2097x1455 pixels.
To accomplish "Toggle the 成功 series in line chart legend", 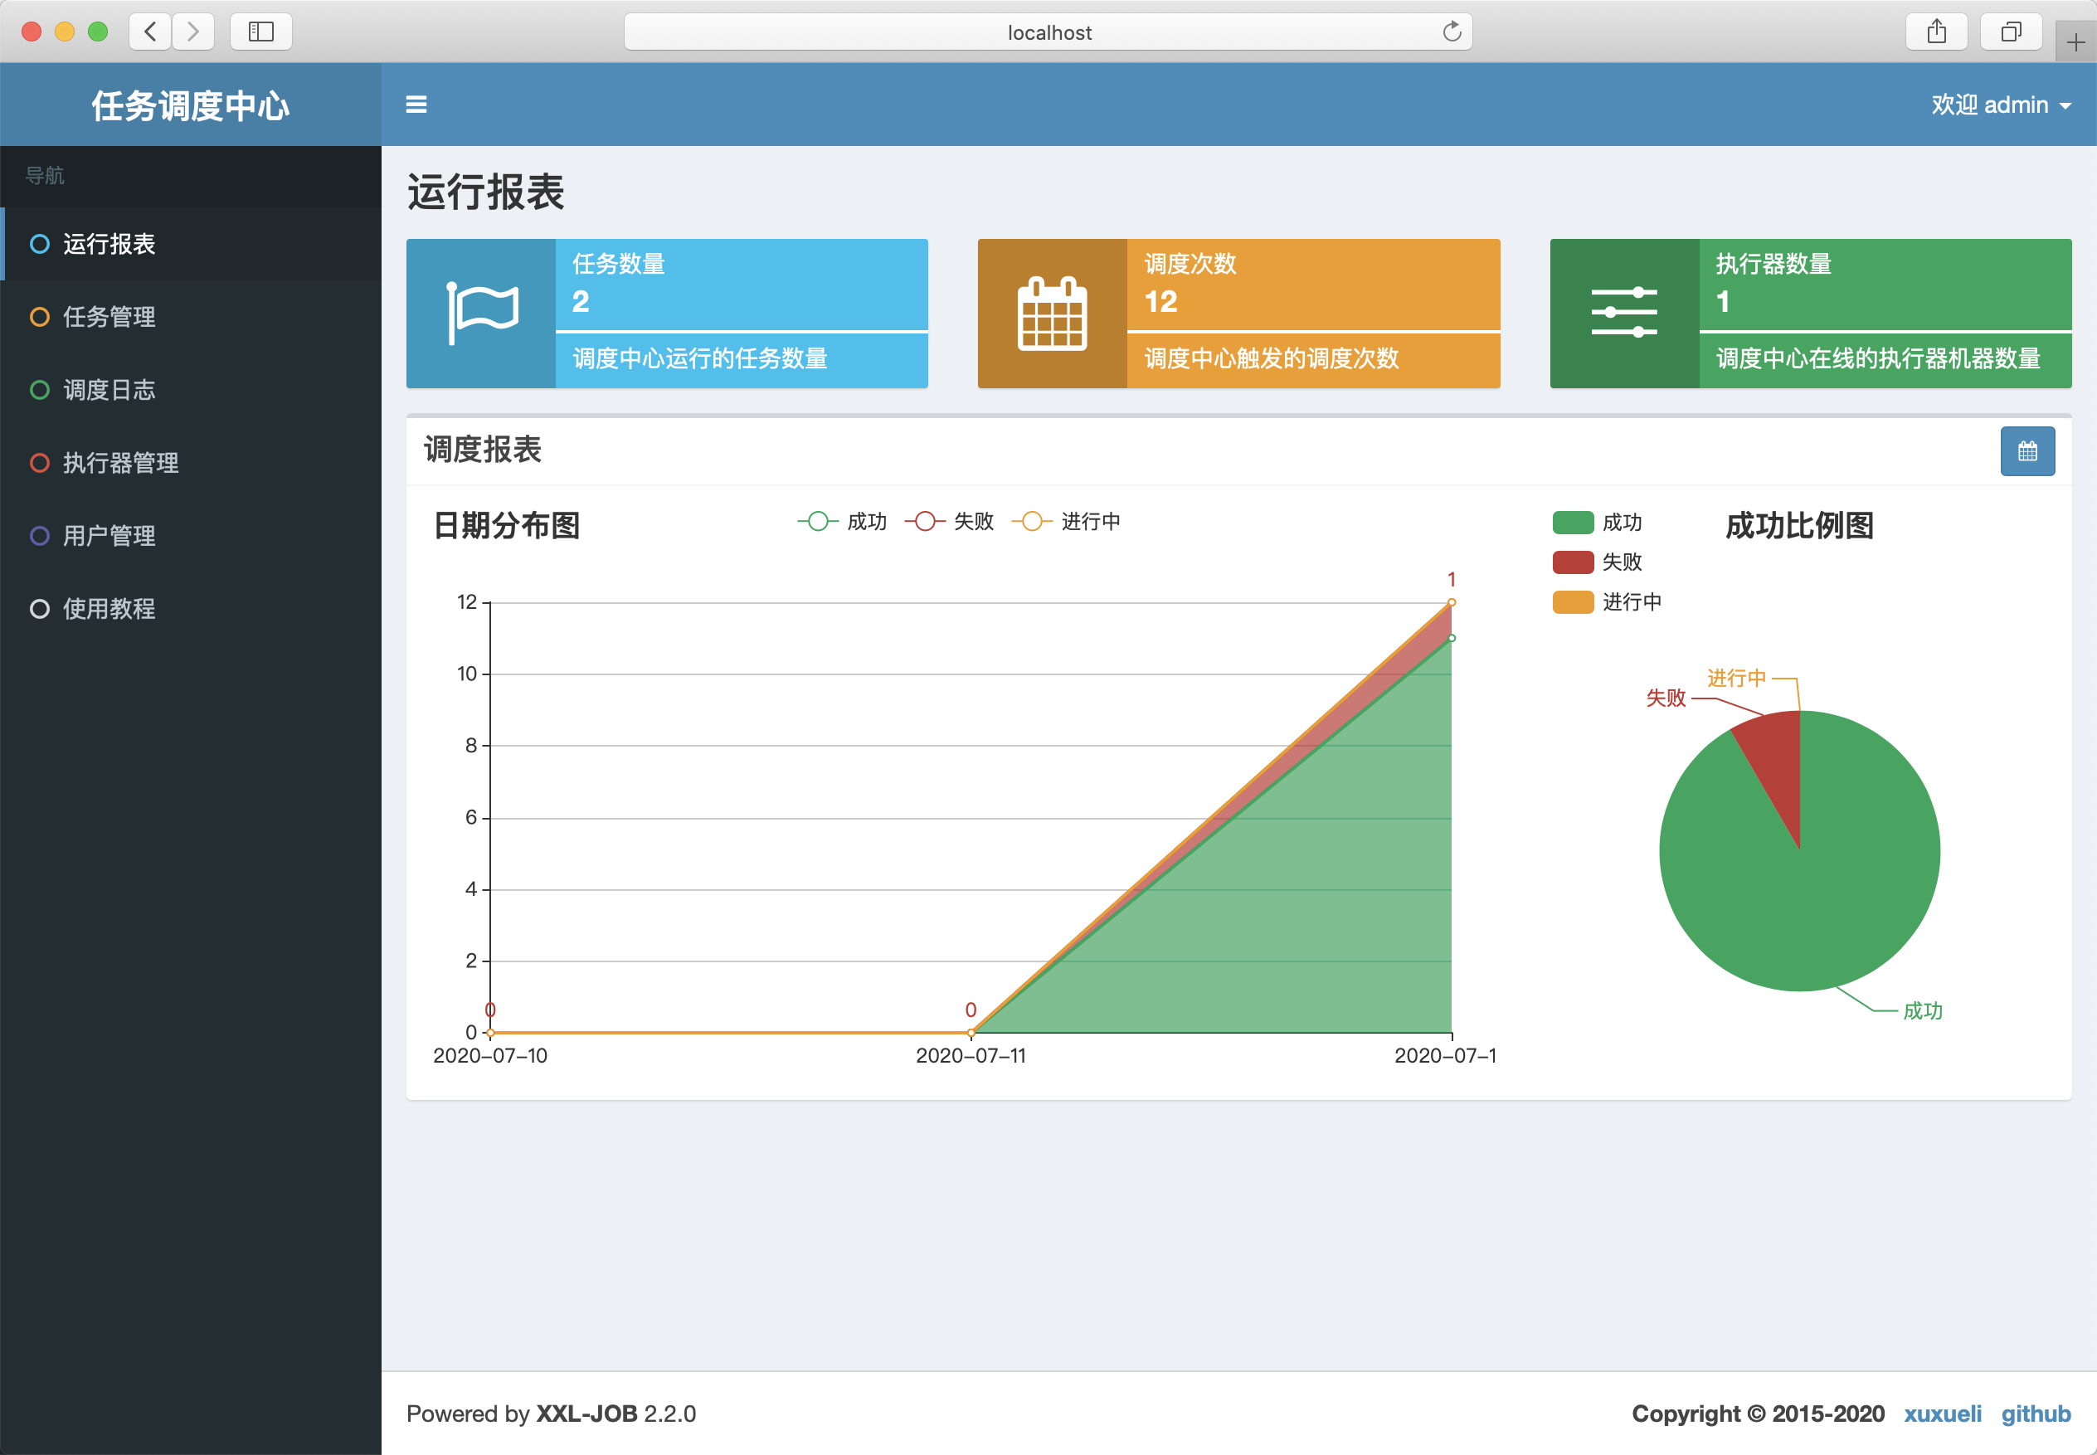I will [x=843, y=521].
